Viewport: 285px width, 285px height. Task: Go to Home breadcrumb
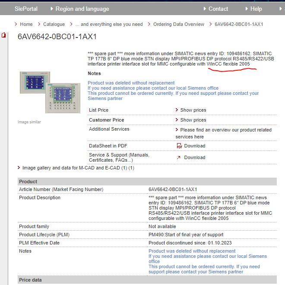coord(26,24)
